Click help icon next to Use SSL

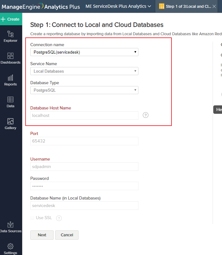59,218
